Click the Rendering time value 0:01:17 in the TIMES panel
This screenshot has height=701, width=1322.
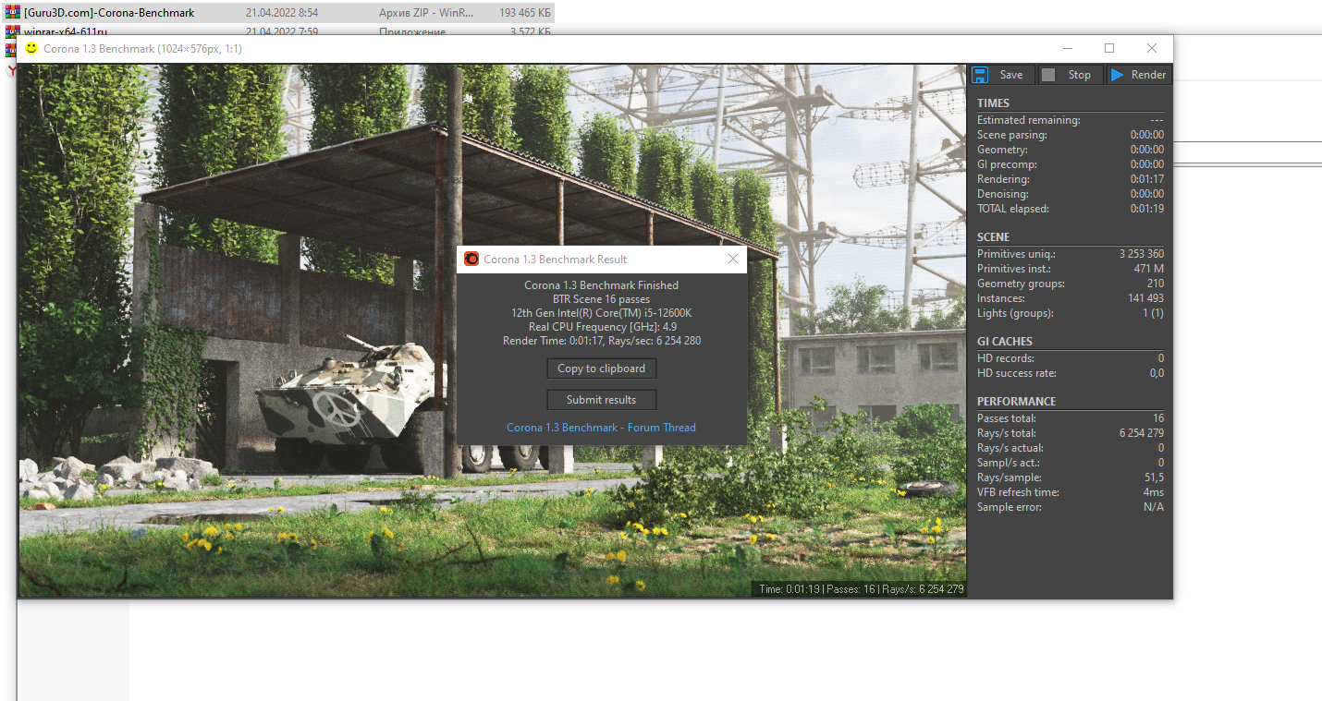point(1147,179)
